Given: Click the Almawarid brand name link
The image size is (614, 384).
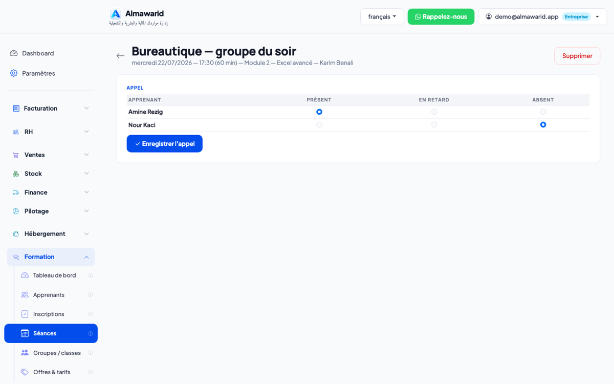Looking at the screenshot, I should 145,14.
